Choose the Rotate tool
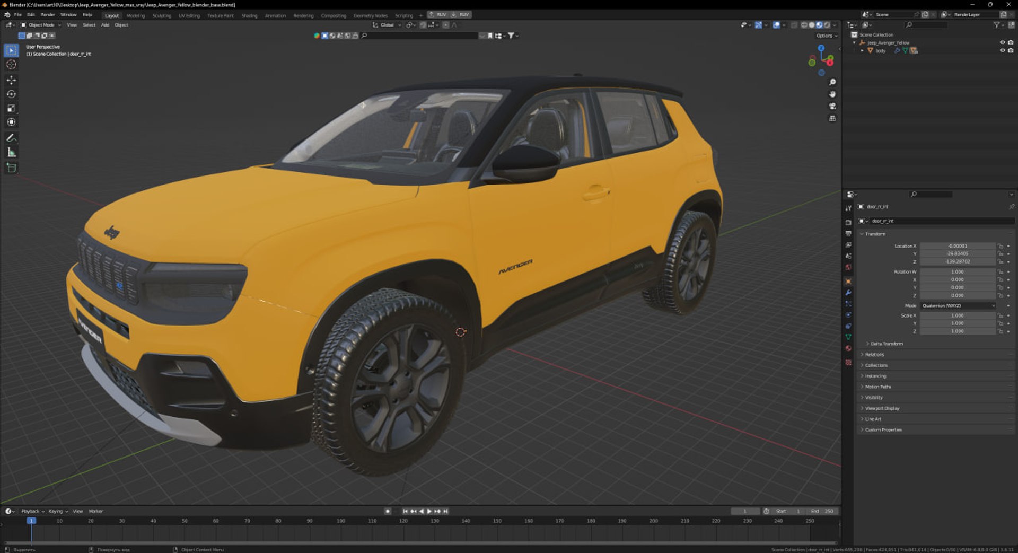 pyautogui.click(x=11, y=94)
